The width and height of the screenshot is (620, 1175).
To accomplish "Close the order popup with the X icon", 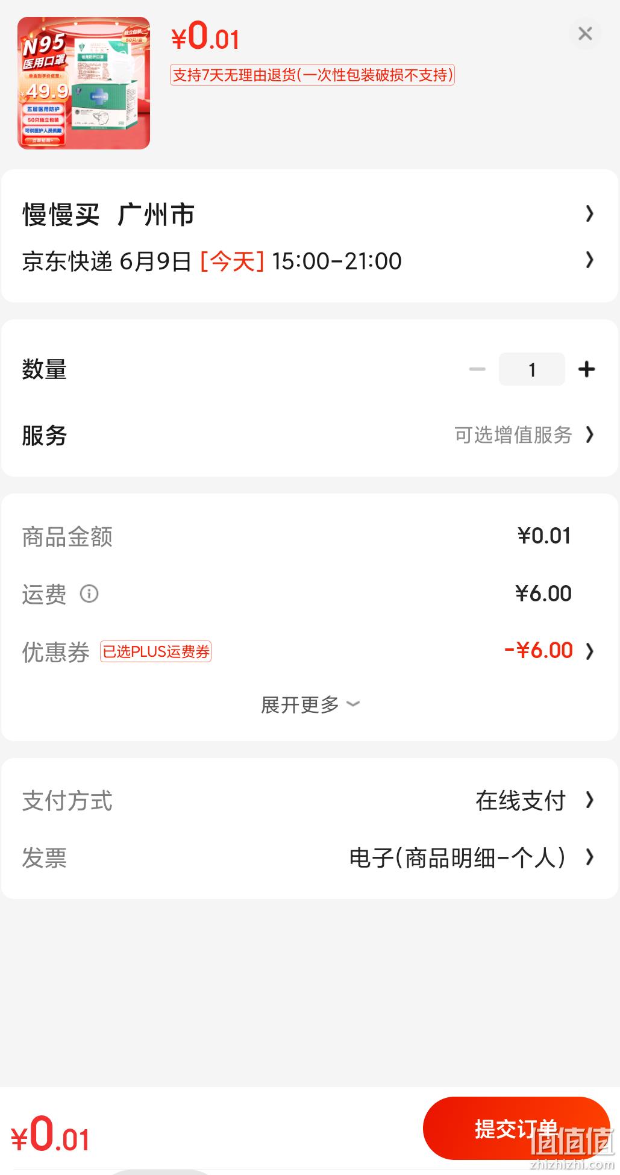I will (x=585, y=34).
